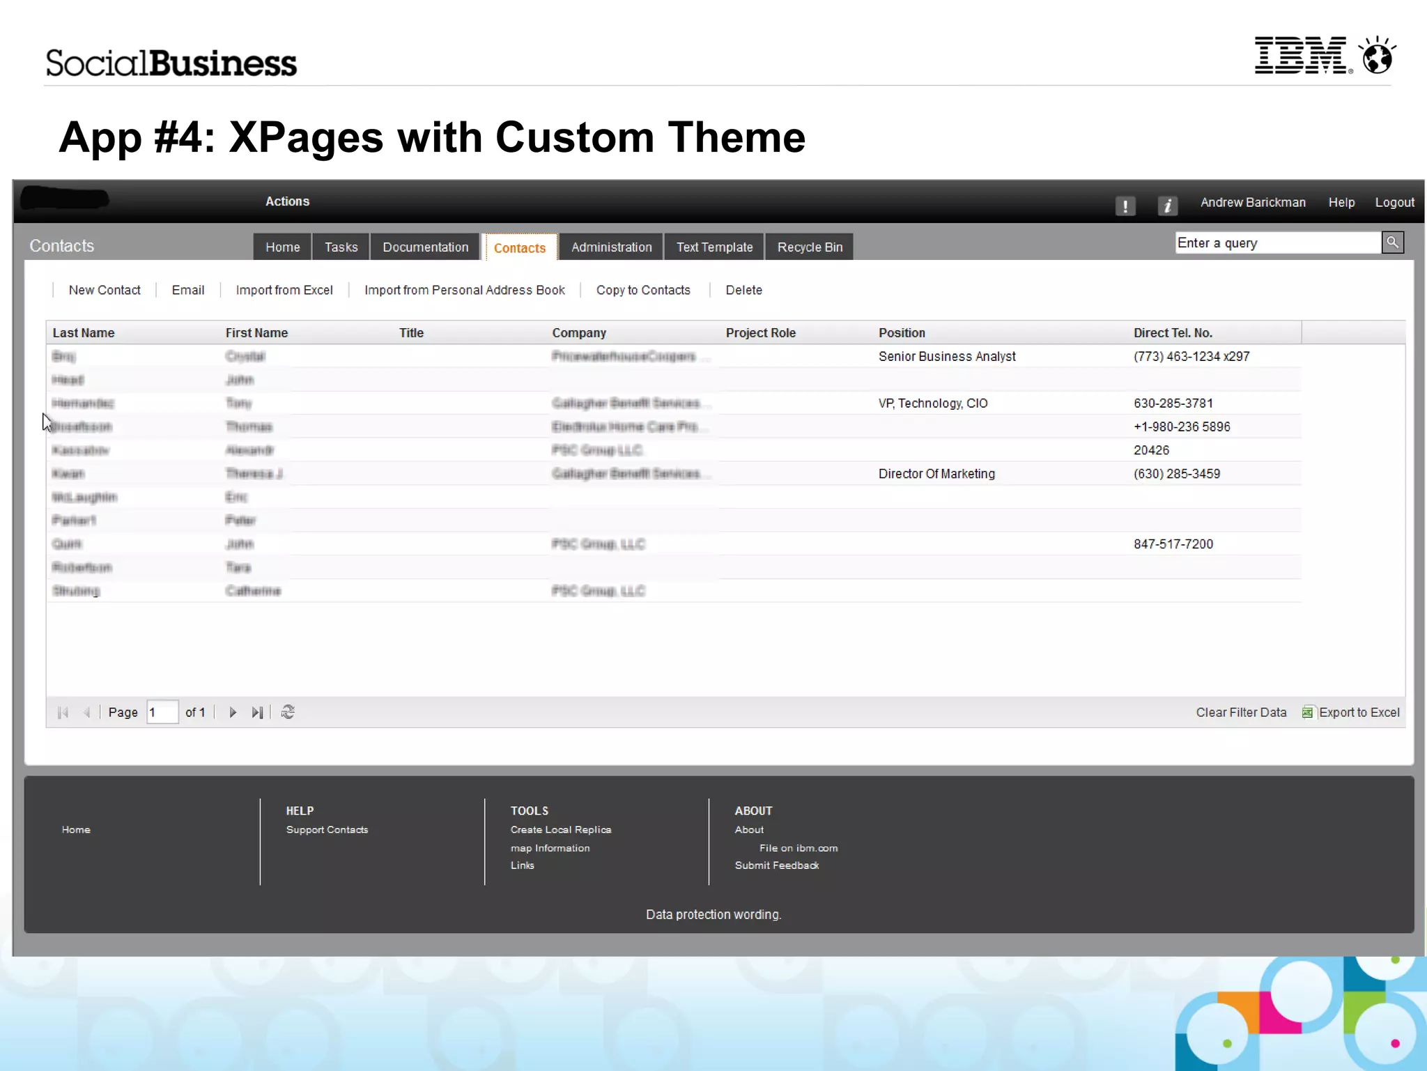Click Create Local Replica link
Image resolution: width=1427 pixels, height=1071 pixels.
[x=561, y=829]
